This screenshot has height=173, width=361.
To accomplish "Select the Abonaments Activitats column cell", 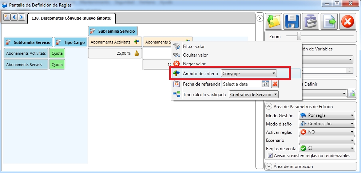I will (x=115, y=42).
